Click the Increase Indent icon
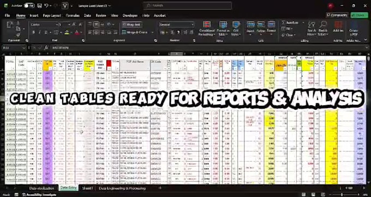371x197 pixels. 115,32
